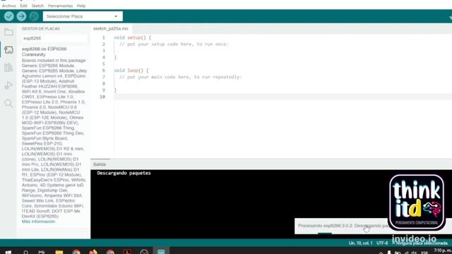Click line number 10 in the gutter
This screenshot has width=452, height=254.
point(102,97)
